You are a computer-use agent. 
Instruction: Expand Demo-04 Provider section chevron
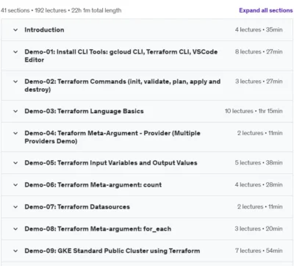click(x=15, y=133)
